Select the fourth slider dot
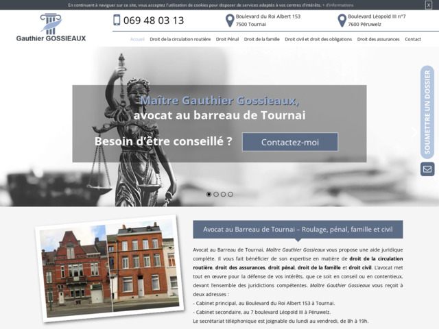 (230, 194)
